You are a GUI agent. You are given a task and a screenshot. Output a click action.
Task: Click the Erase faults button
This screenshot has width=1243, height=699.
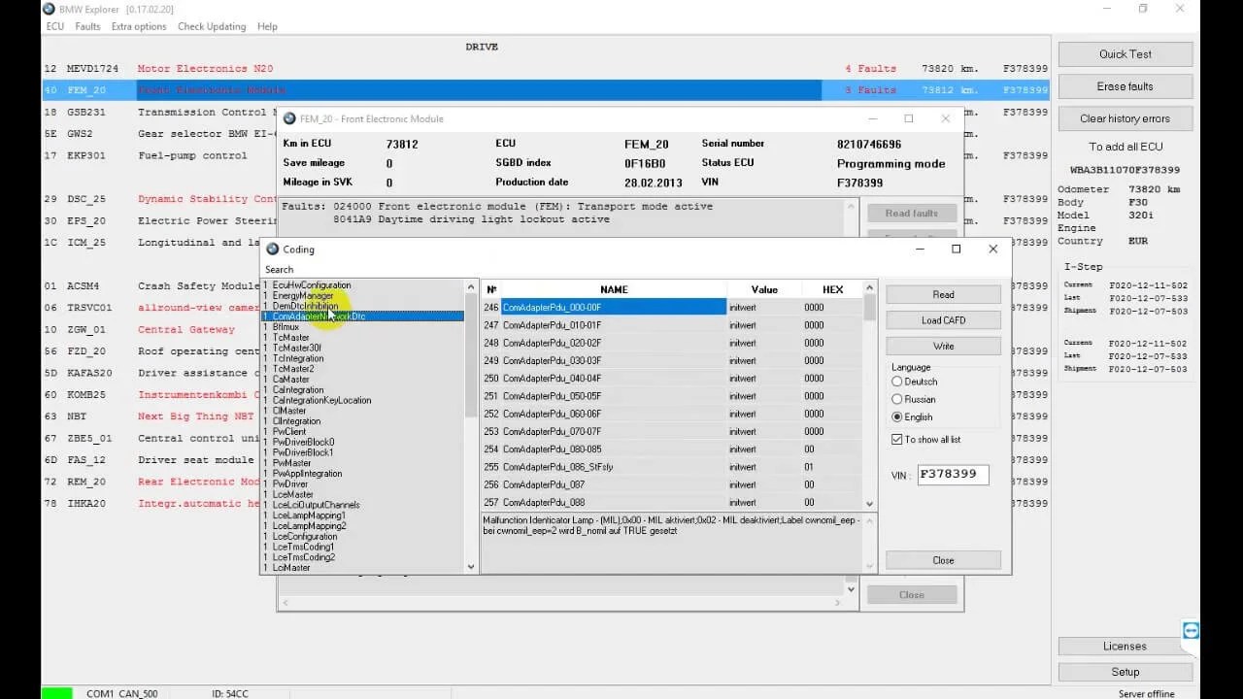(1125, 86)
